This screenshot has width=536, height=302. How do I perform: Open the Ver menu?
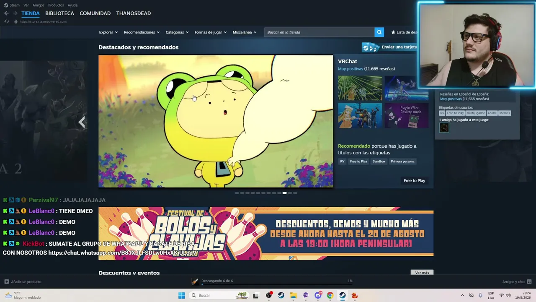pyautogui.click(x=26, y=5)
